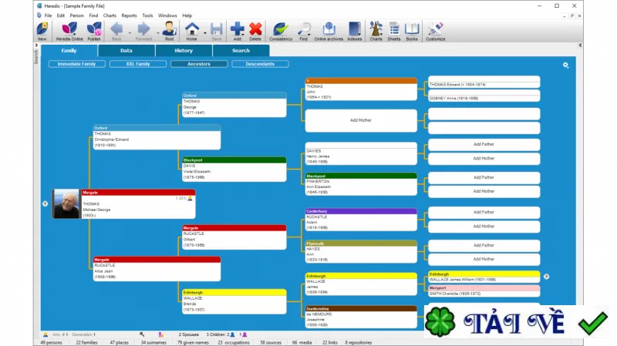The image size is (617, 346).
Task: Open dropdown arrow next to Forward
Action: [158, 33]
